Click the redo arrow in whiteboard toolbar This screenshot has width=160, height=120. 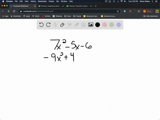click(48, 25)
